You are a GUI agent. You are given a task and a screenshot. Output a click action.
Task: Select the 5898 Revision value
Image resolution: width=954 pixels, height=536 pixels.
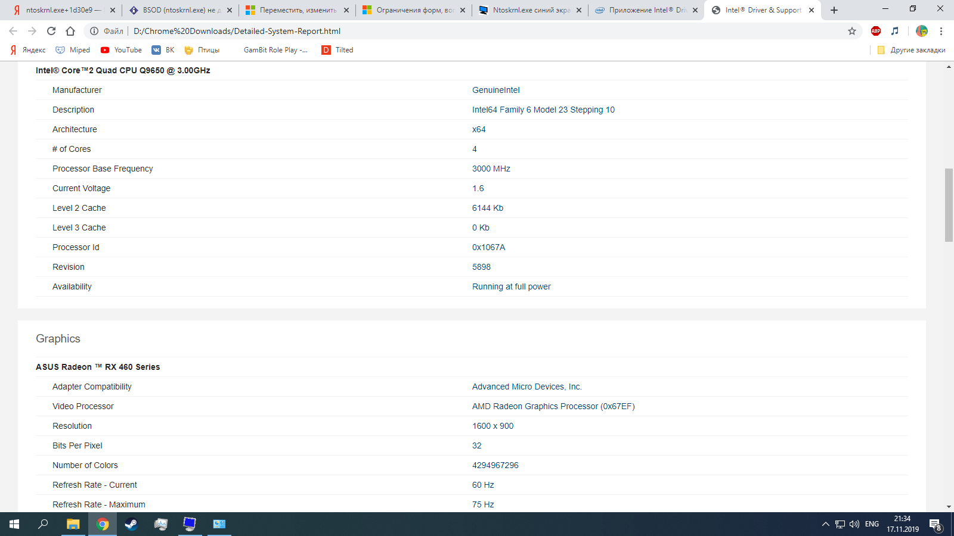point(481,267)
